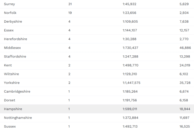The height and width of the screenshot is (131, 194).
Task: Click the 1:45,932 ratio in Surrey row
Action: pos(129,4)
